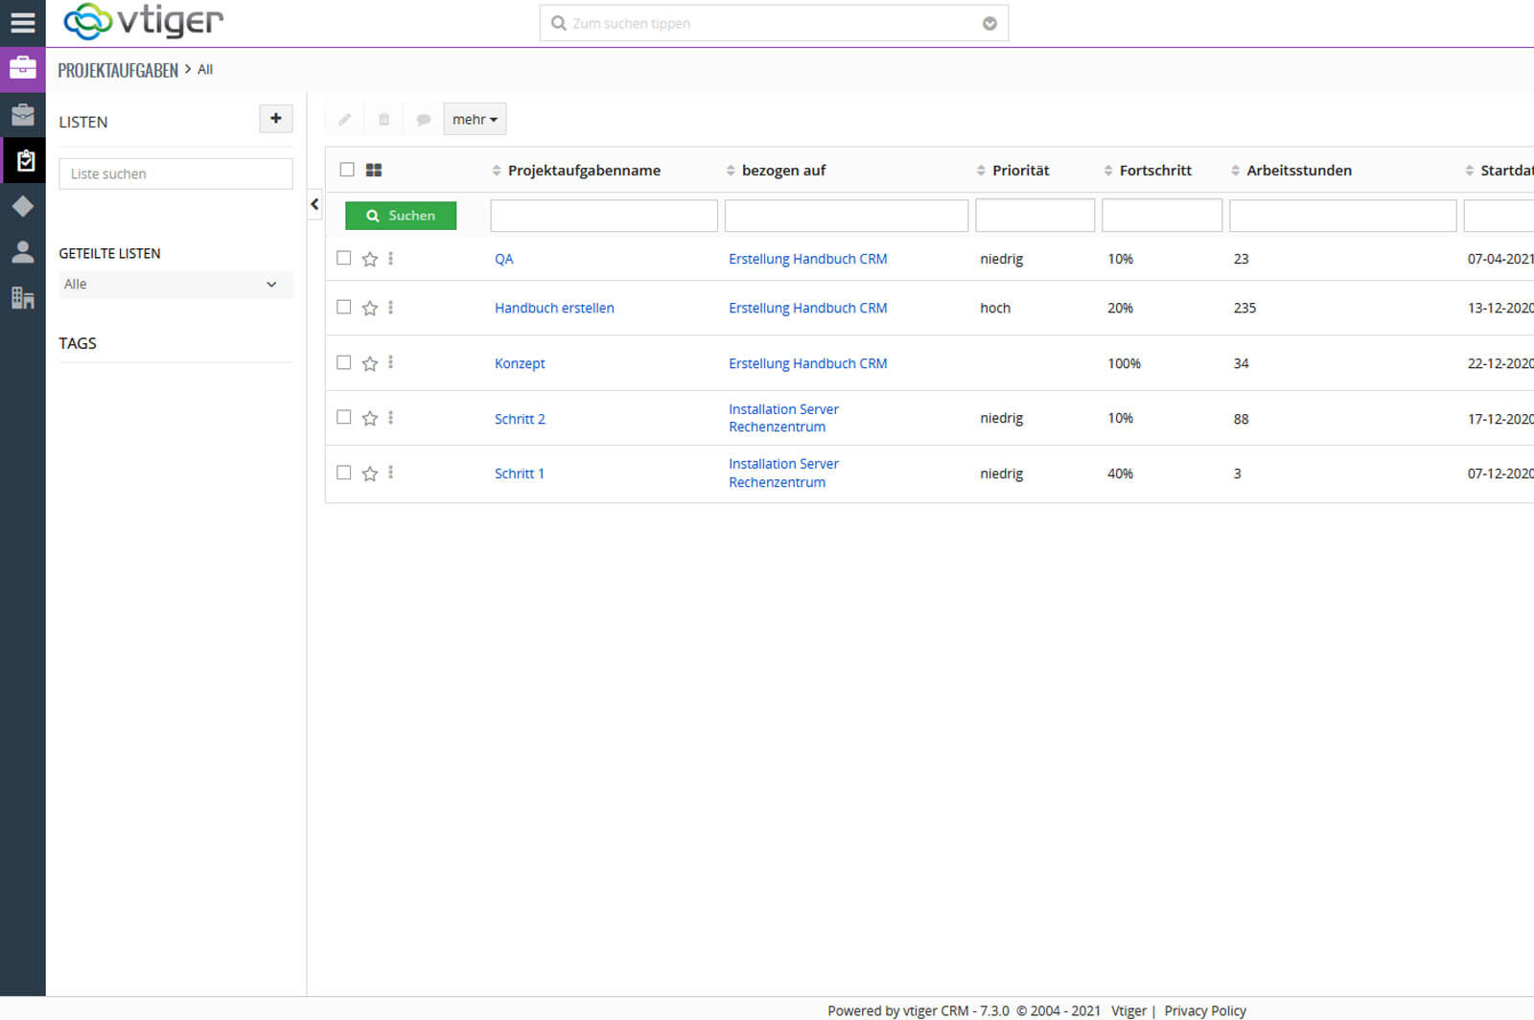Check the Schritt 1 row checkbox
This screenshot has width=1534, height=1020.
point(344,473)
